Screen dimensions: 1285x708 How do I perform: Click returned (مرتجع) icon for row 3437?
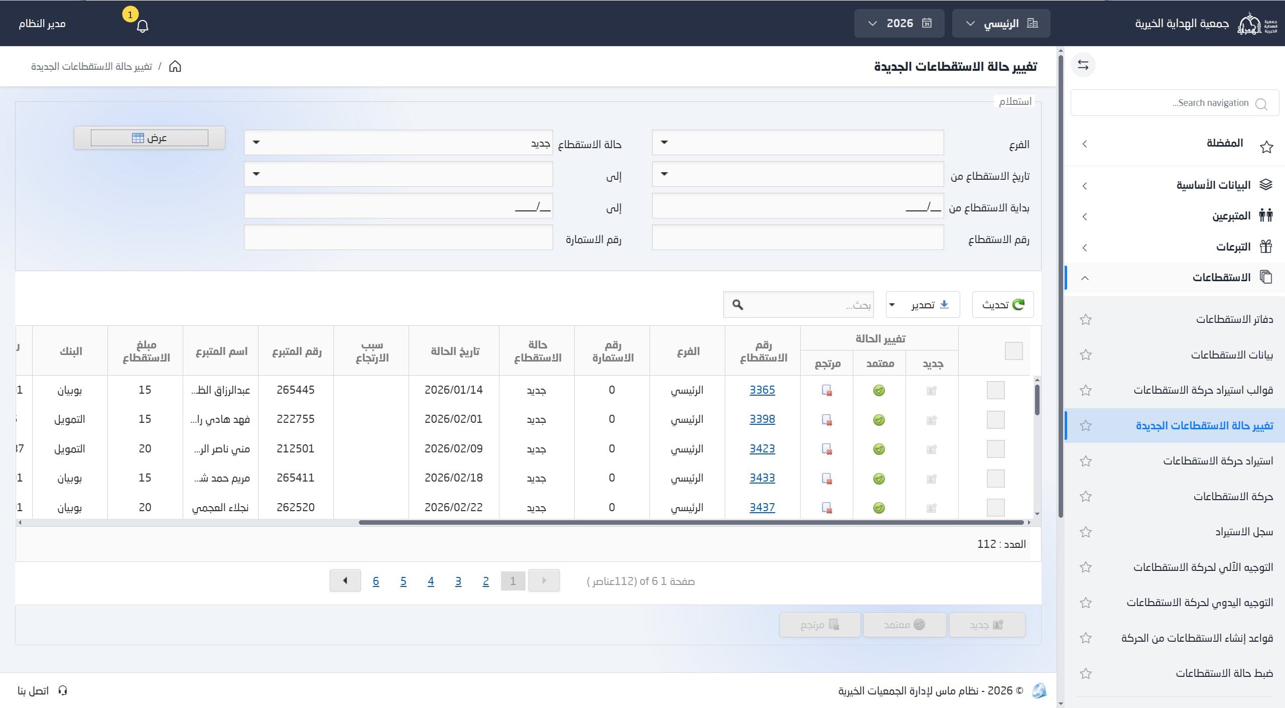tap(827, 508)
